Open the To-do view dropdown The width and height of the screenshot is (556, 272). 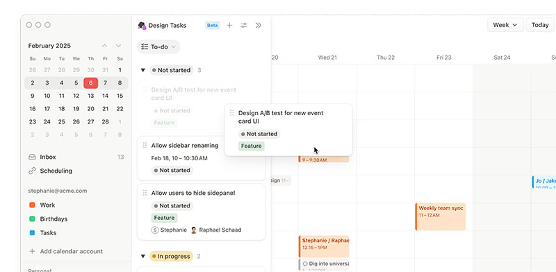click(x=158, y=46)
